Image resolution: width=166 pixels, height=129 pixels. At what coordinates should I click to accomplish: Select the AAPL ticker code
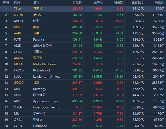point(18,33)
